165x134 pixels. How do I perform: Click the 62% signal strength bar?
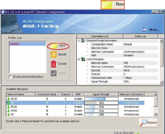pos(101,99)
